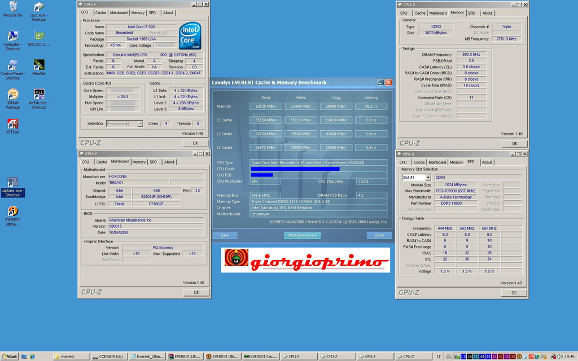Screen dimensions: 578x361
Task: Click the CPU FSB blue progress bar
Action: point(262,175)
